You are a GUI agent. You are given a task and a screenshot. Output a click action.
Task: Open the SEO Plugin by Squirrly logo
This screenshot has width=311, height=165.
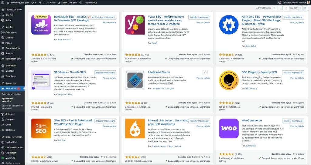(229, 80)
